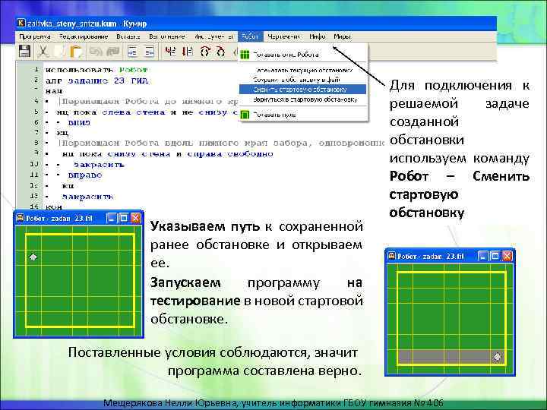The image size is (547, 410).
Task: Click the robot marker on the gray painted row
Action: click(498, 357)
